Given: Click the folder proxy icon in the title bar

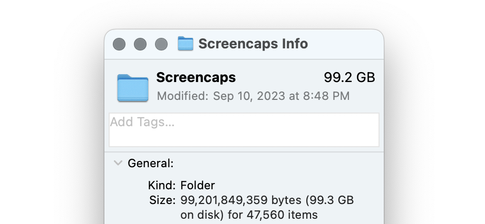Looking at the screenshot, I should 186,44.
